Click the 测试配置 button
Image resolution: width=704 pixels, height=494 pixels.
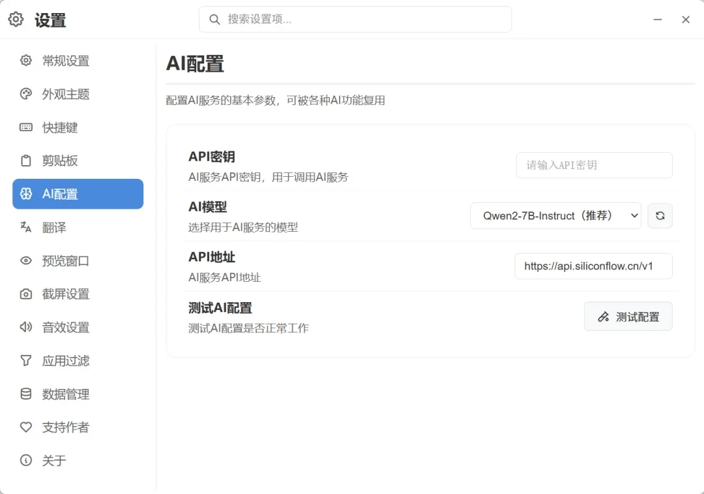pyautogui.click(x=628, y=316)
